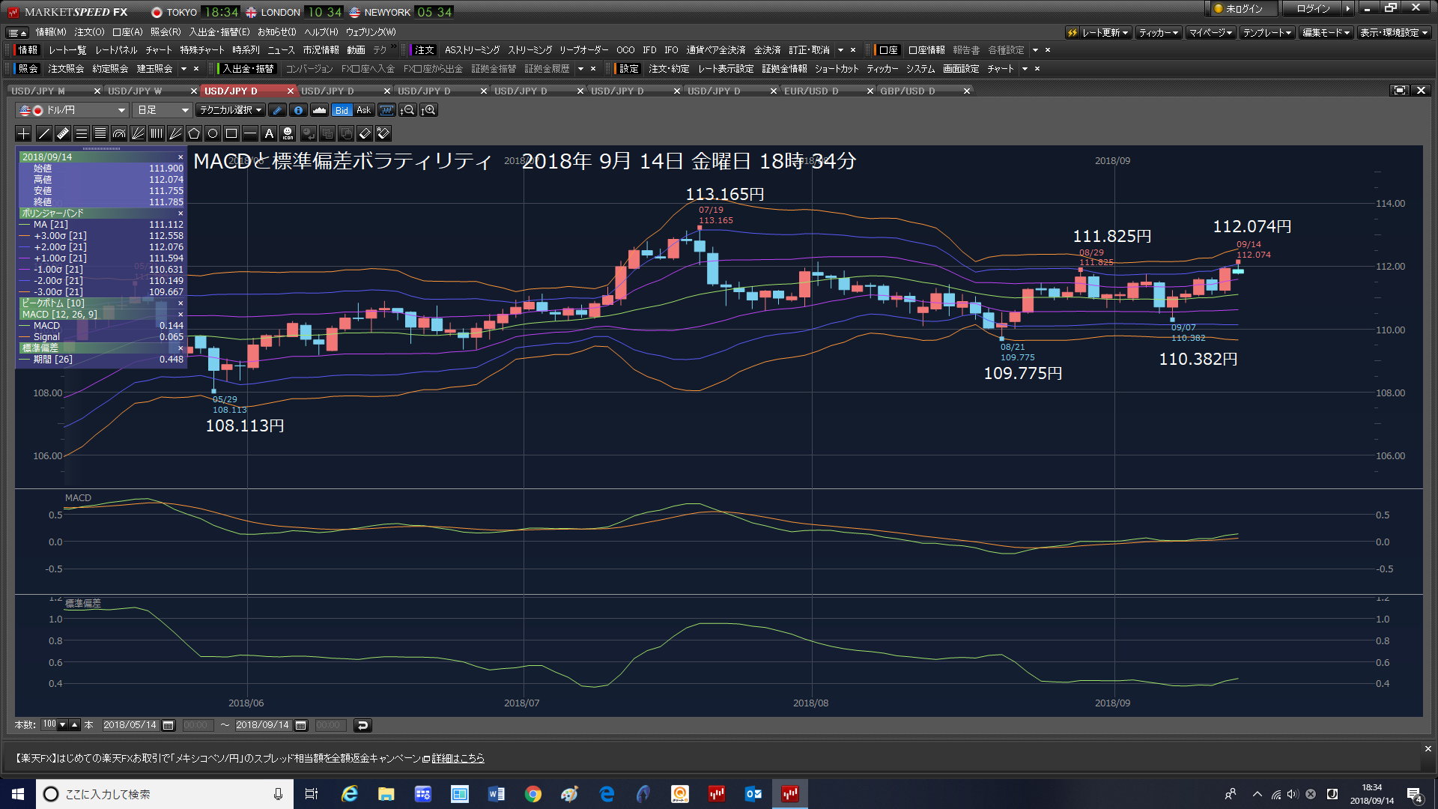
Task: Select the rectangle drawing tool
Action: pos(231,133)
